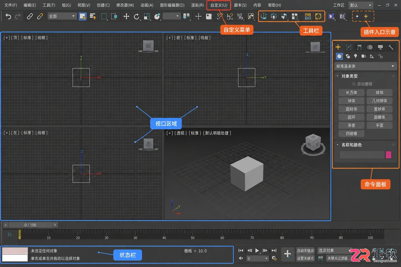Jump to the end frame

click(x=274, y=251)
